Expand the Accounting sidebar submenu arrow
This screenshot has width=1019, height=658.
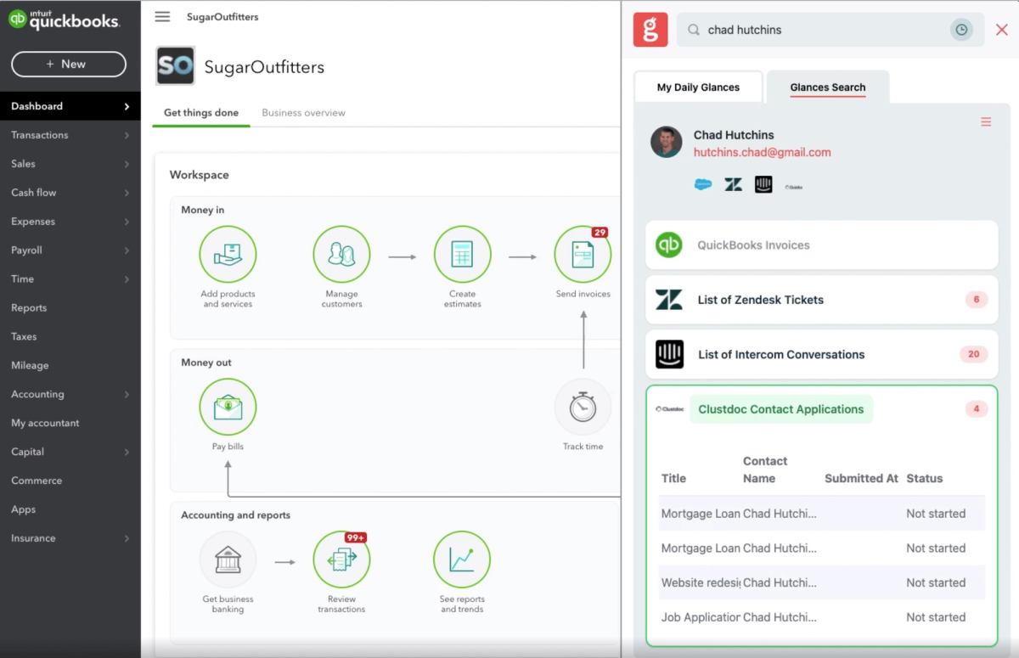[x=127, y=394]
